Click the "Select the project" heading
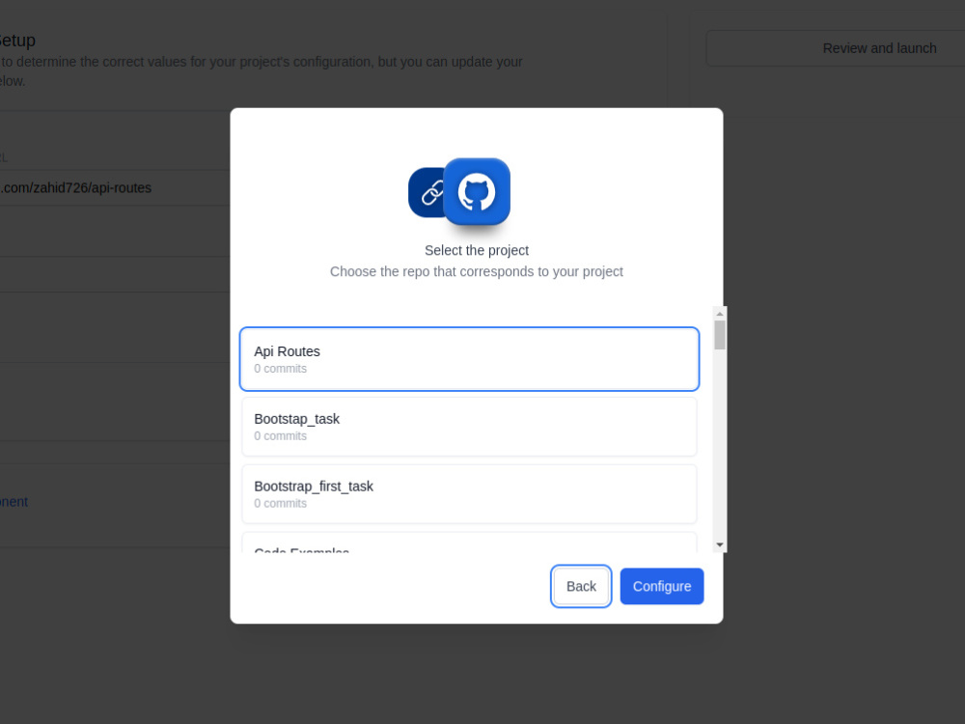 (x=477, y=251)
